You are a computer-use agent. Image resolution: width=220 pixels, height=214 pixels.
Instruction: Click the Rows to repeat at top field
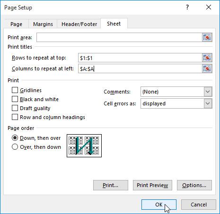140,58
